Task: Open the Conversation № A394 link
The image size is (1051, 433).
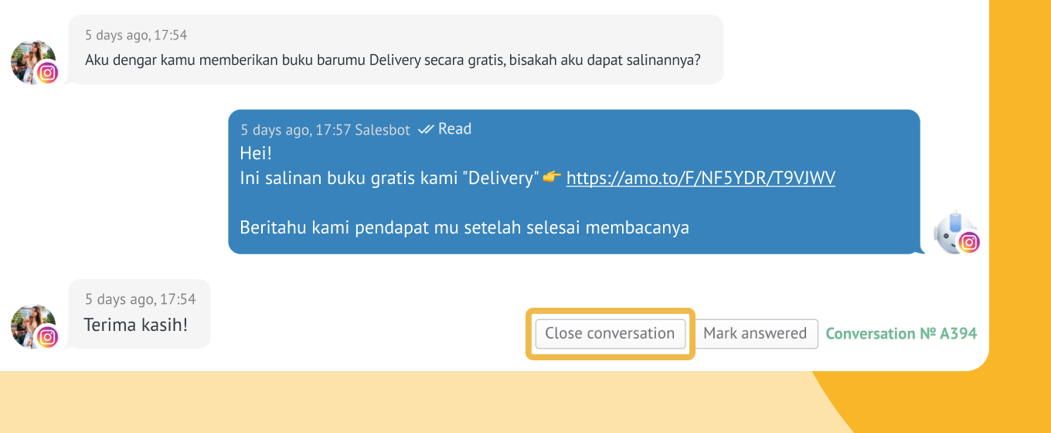Action: (901, 333)
